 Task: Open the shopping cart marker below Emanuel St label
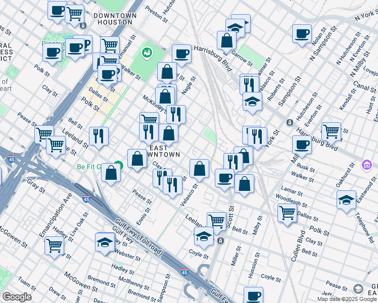point(110,45)
